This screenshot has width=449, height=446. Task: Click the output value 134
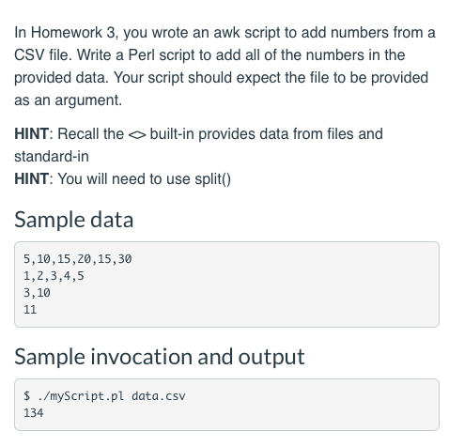34,413
